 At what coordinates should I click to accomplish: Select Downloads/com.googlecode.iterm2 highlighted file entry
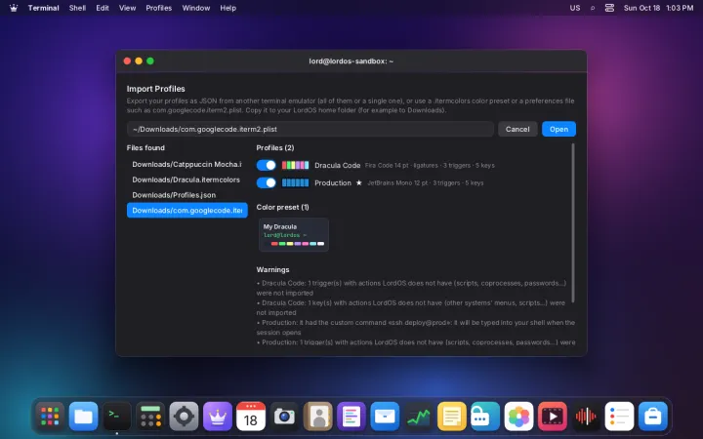186,210
